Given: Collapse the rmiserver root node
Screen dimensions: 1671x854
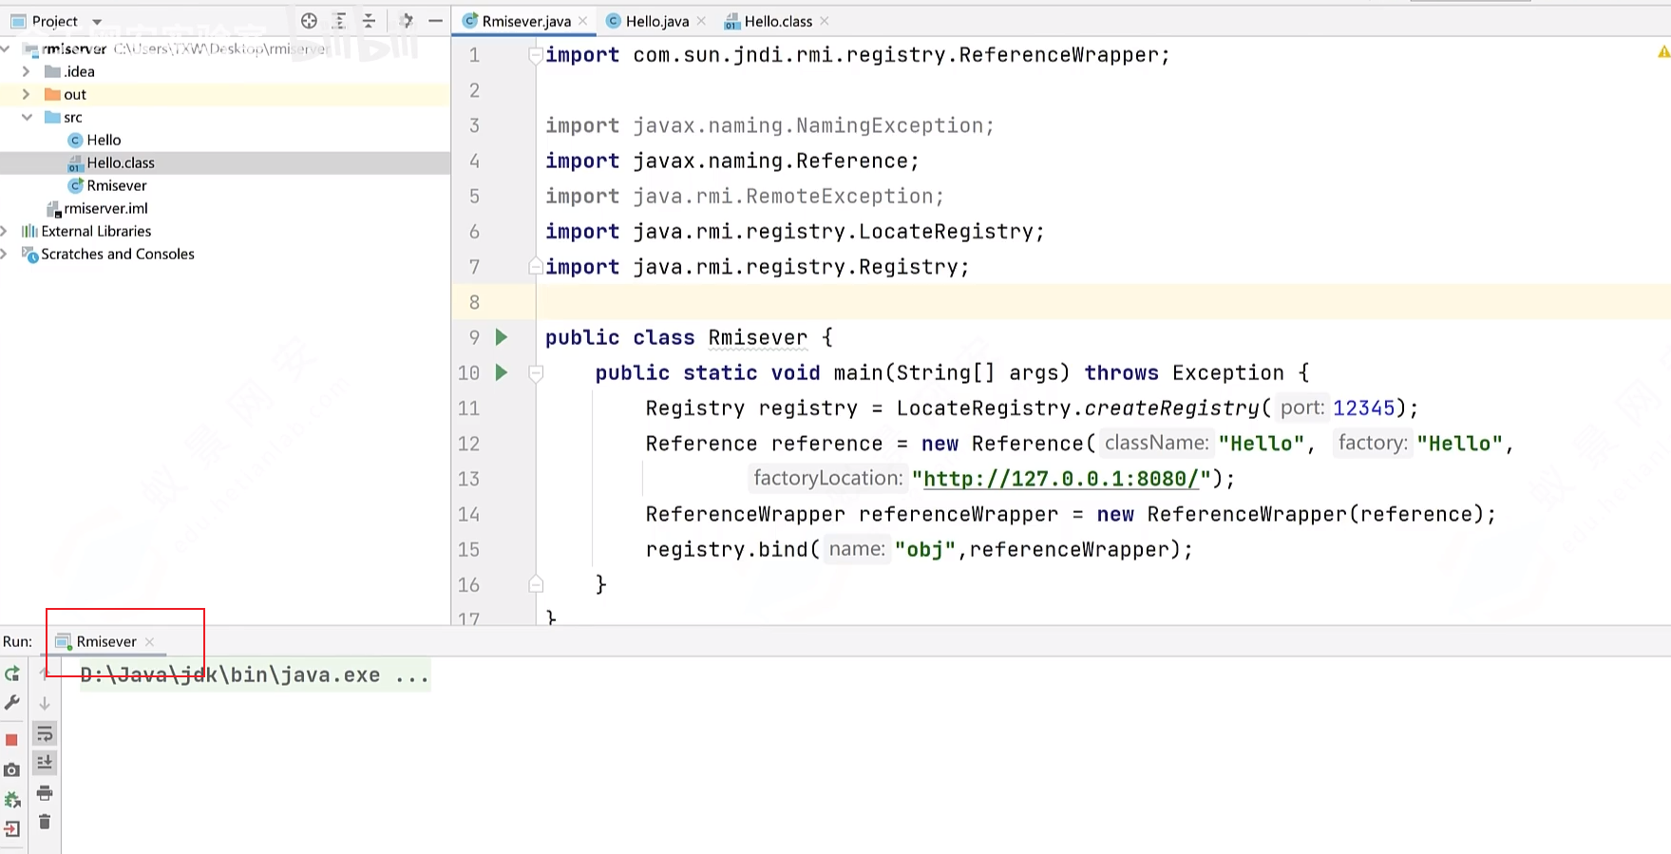Looking at the screenshot, I should (x=6, y=48).
